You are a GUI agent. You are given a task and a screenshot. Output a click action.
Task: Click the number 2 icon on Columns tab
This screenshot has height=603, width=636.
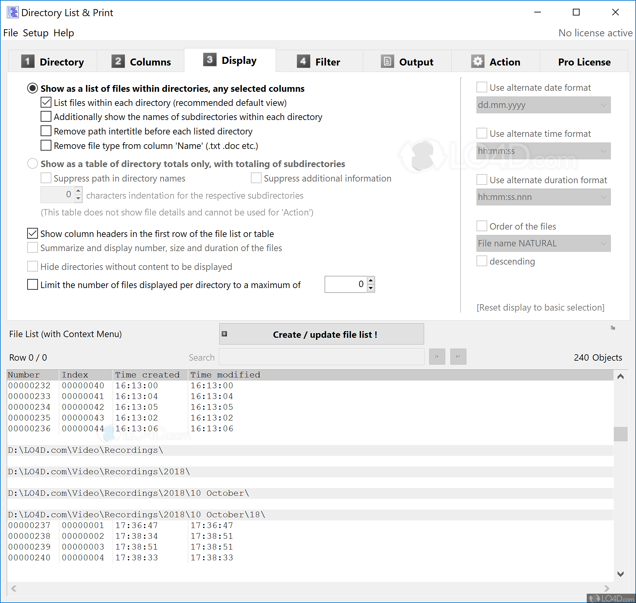click(118, 62)
